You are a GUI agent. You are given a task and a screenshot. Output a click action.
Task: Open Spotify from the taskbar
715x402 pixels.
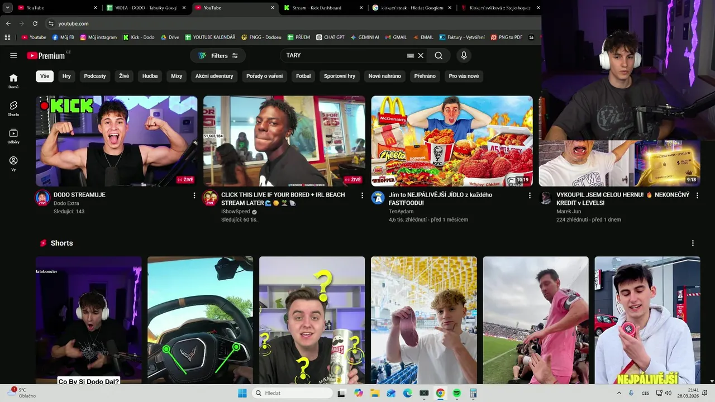456,393
